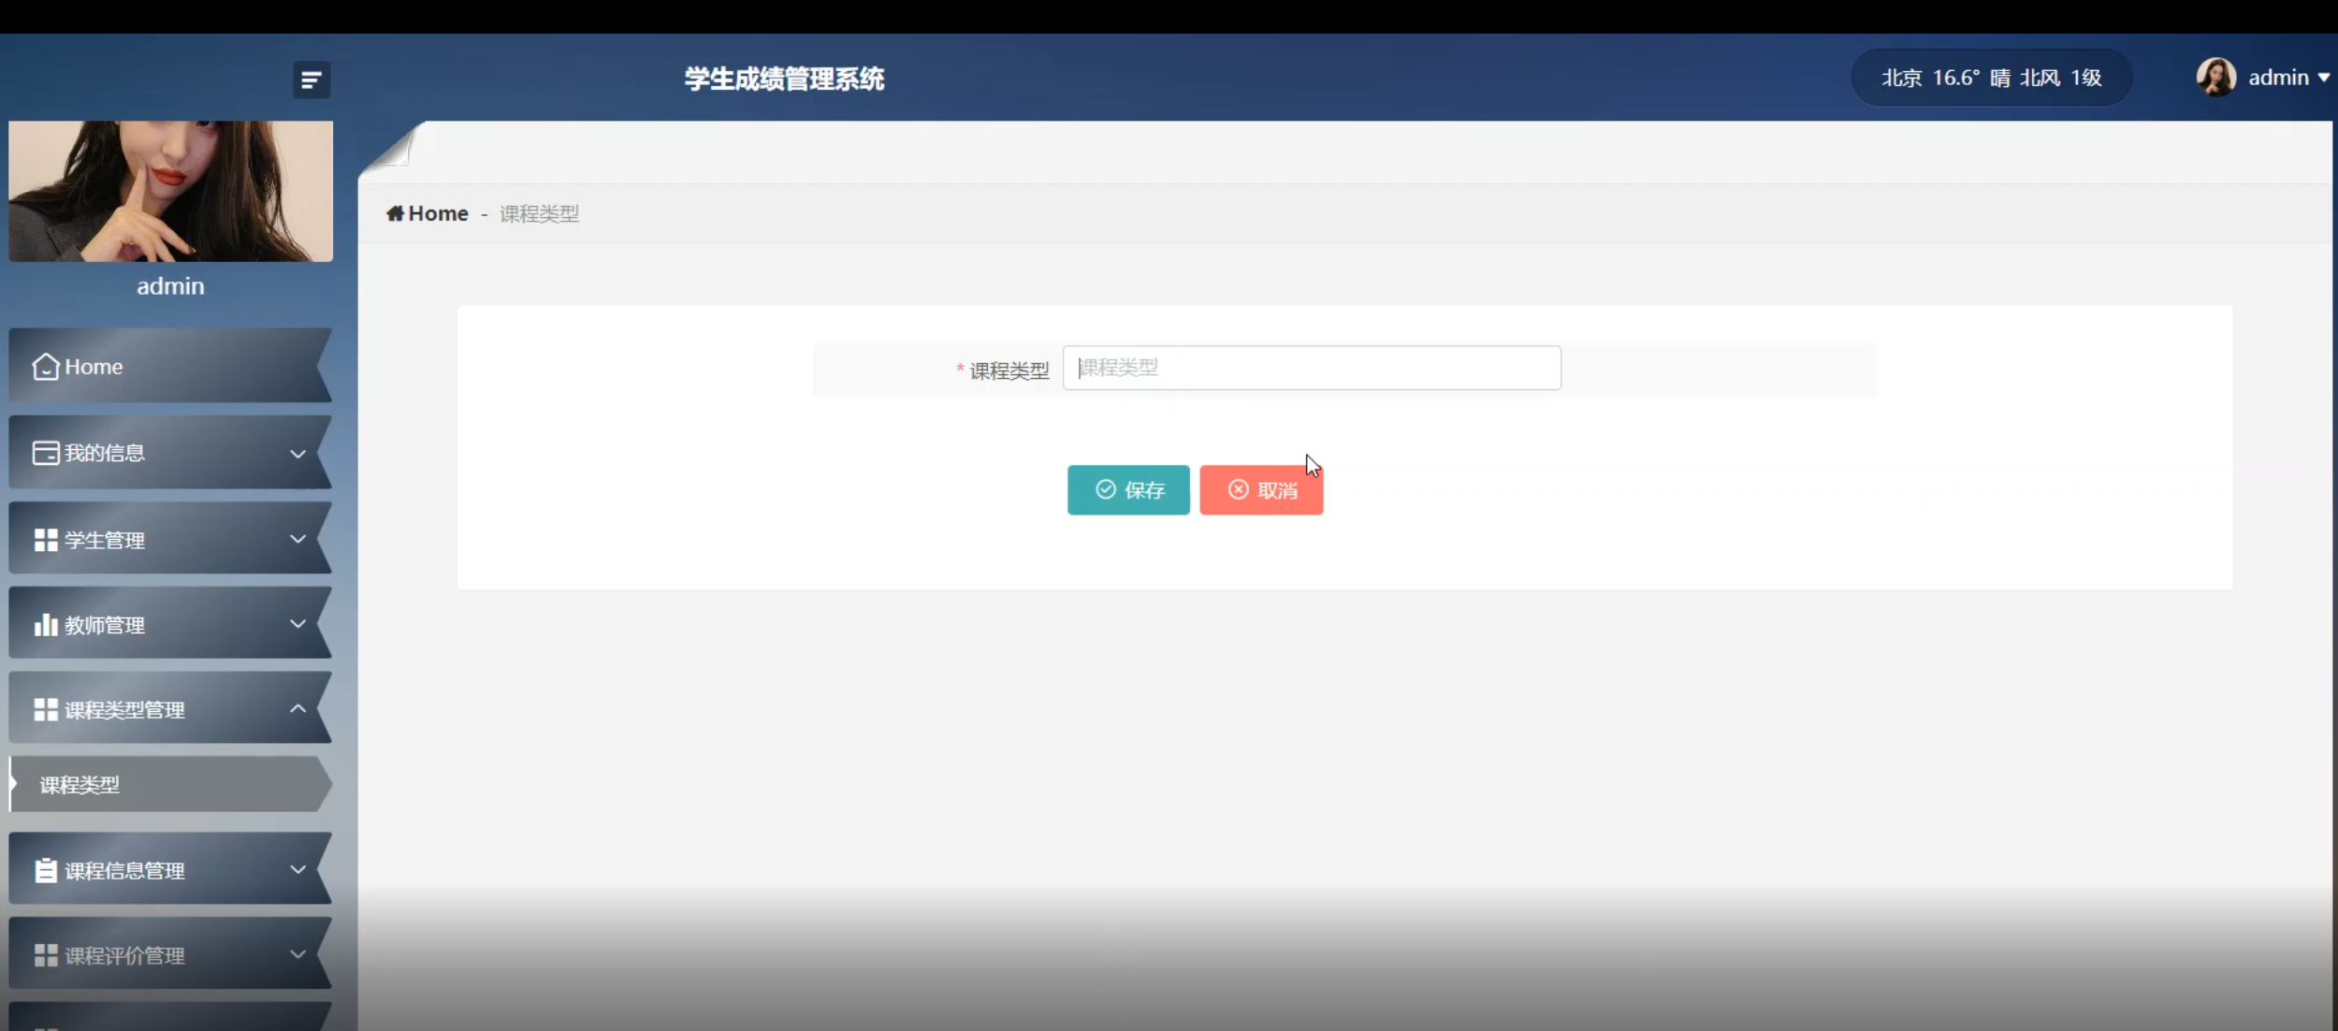
Task: Click the admin username in top bar
Action: (2279, 78)
